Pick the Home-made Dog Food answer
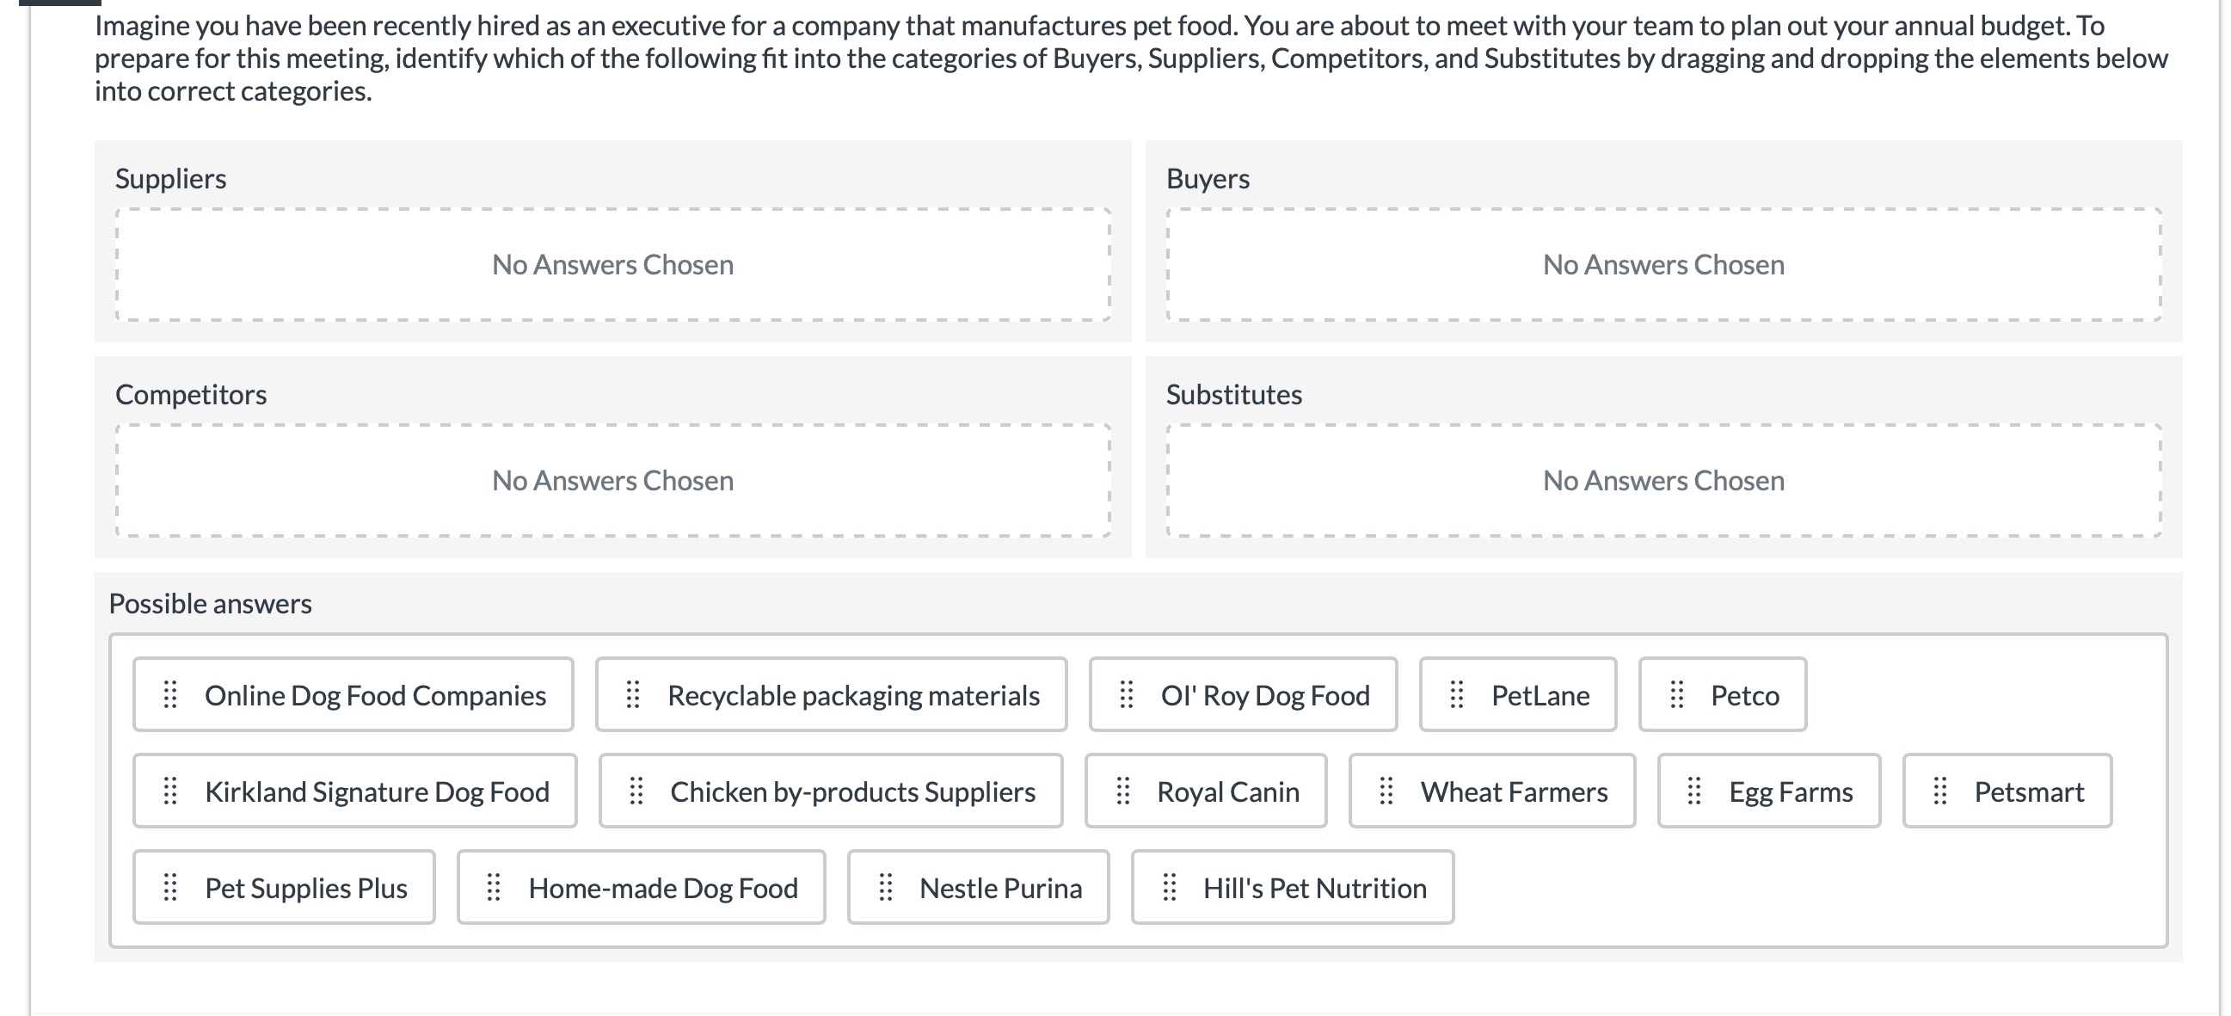This screenshot has height=1016, width=2231. [662, 888]
